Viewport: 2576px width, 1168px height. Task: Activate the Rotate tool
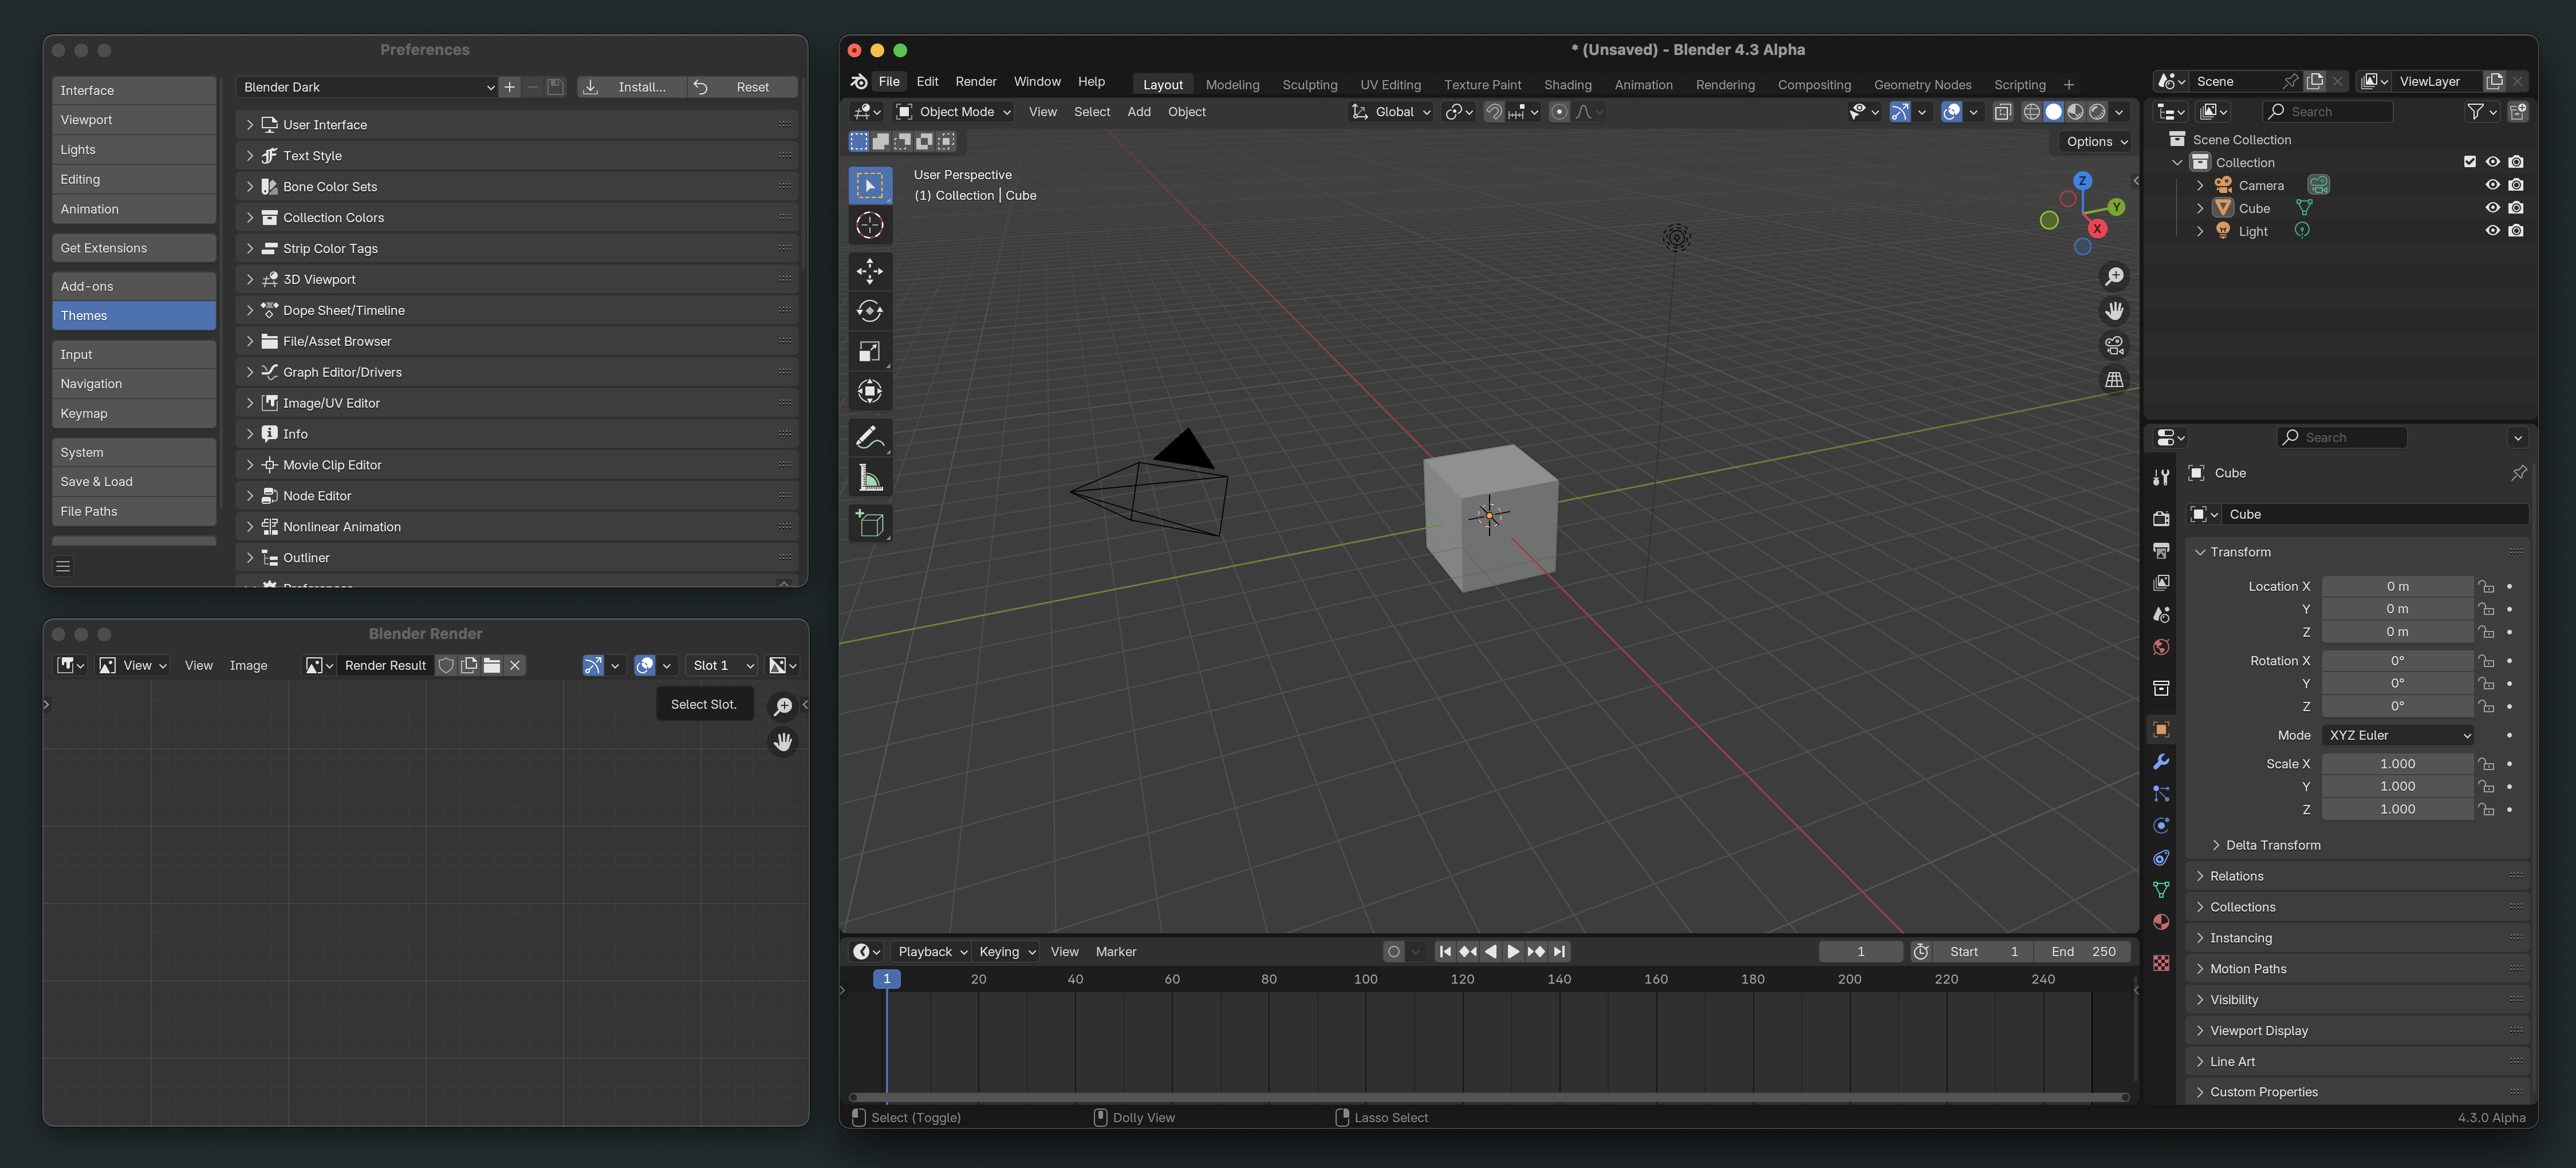(x=869, y=311)
